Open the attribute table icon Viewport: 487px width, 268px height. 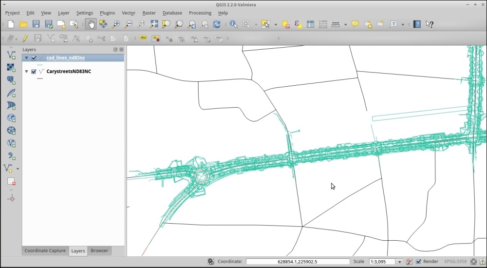pyautogui.click(x=310, y=24)
